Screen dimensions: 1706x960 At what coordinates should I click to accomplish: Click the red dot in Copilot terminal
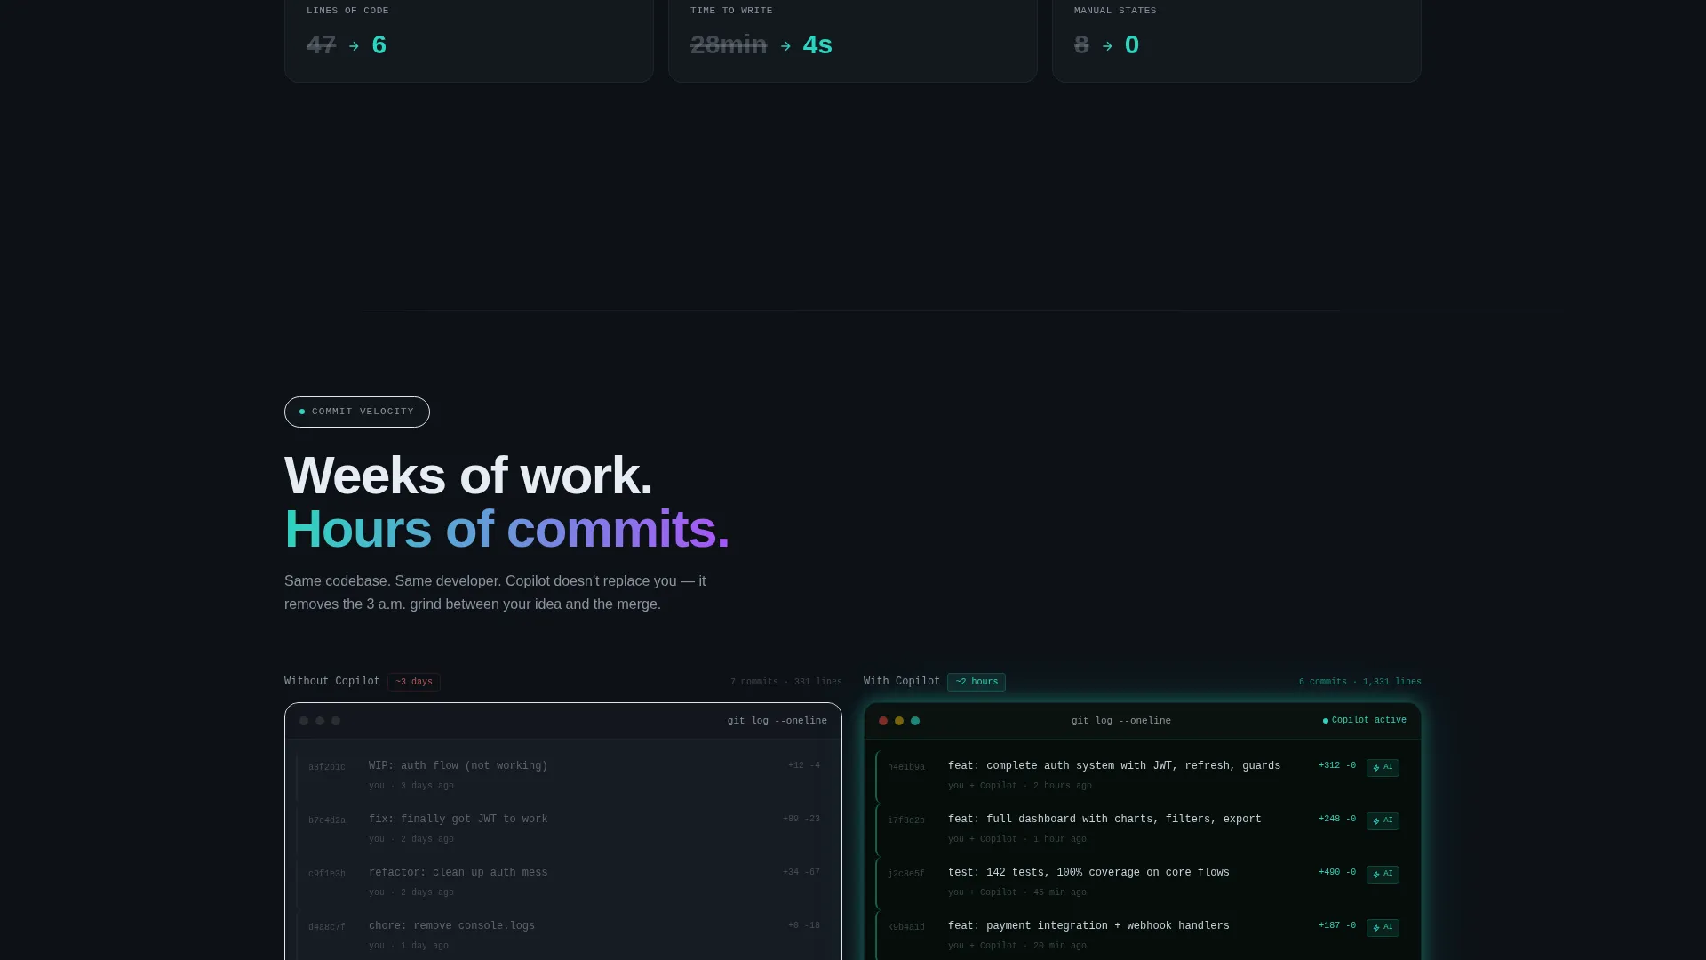coord(883,721)
